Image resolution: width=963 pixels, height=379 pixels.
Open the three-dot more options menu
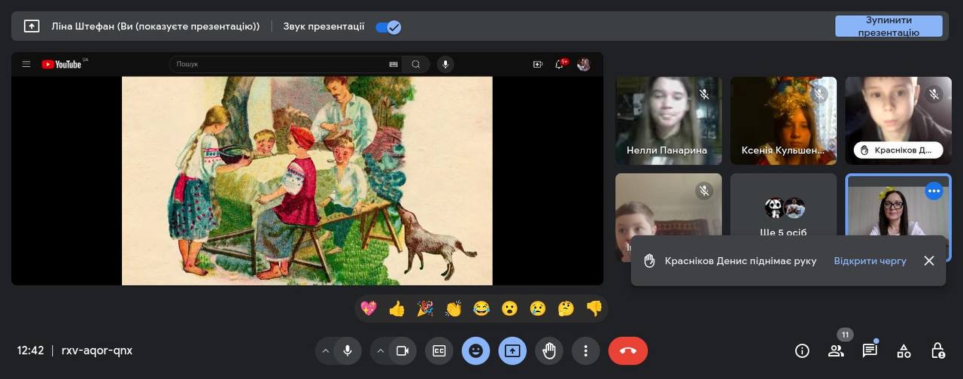tap(585, 350)
